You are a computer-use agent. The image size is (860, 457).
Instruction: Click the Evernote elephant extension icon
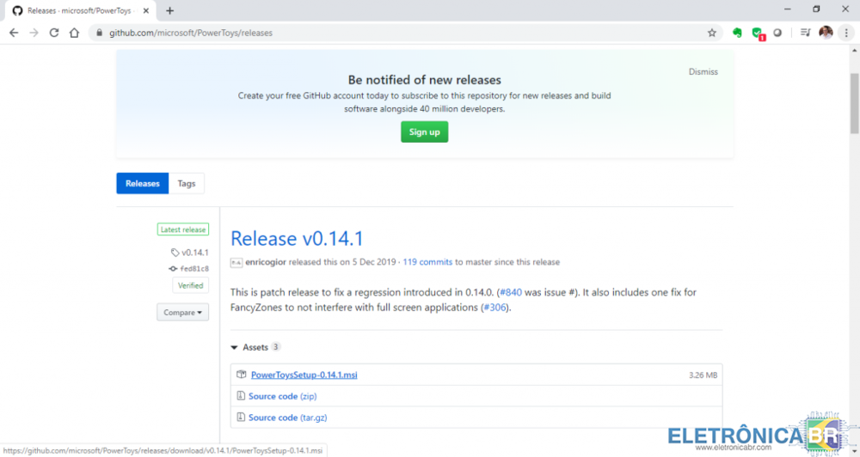point(737,33)
